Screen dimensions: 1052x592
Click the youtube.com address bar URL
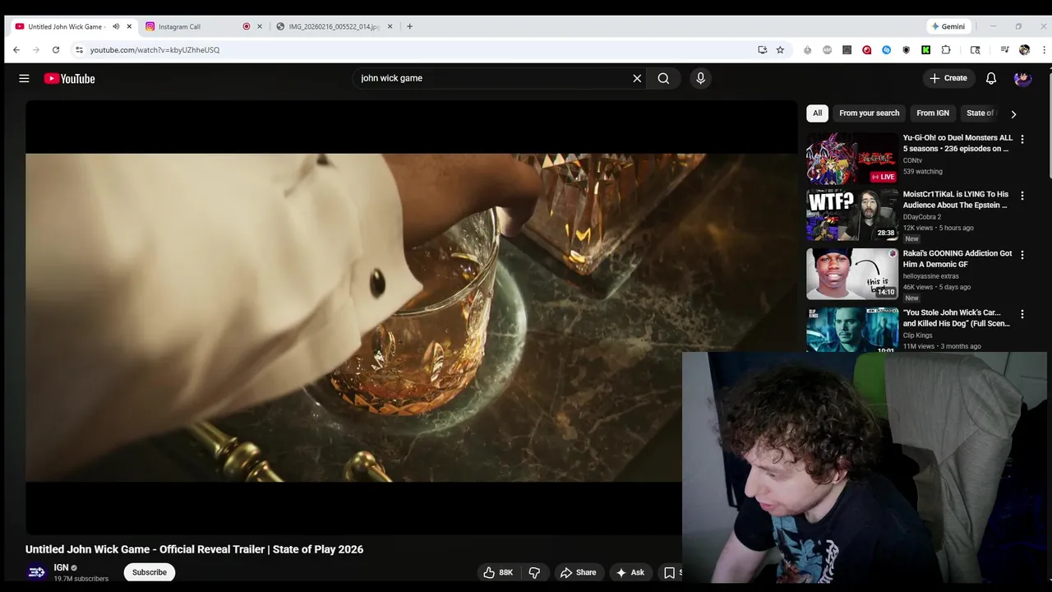[x=155, y=49]
